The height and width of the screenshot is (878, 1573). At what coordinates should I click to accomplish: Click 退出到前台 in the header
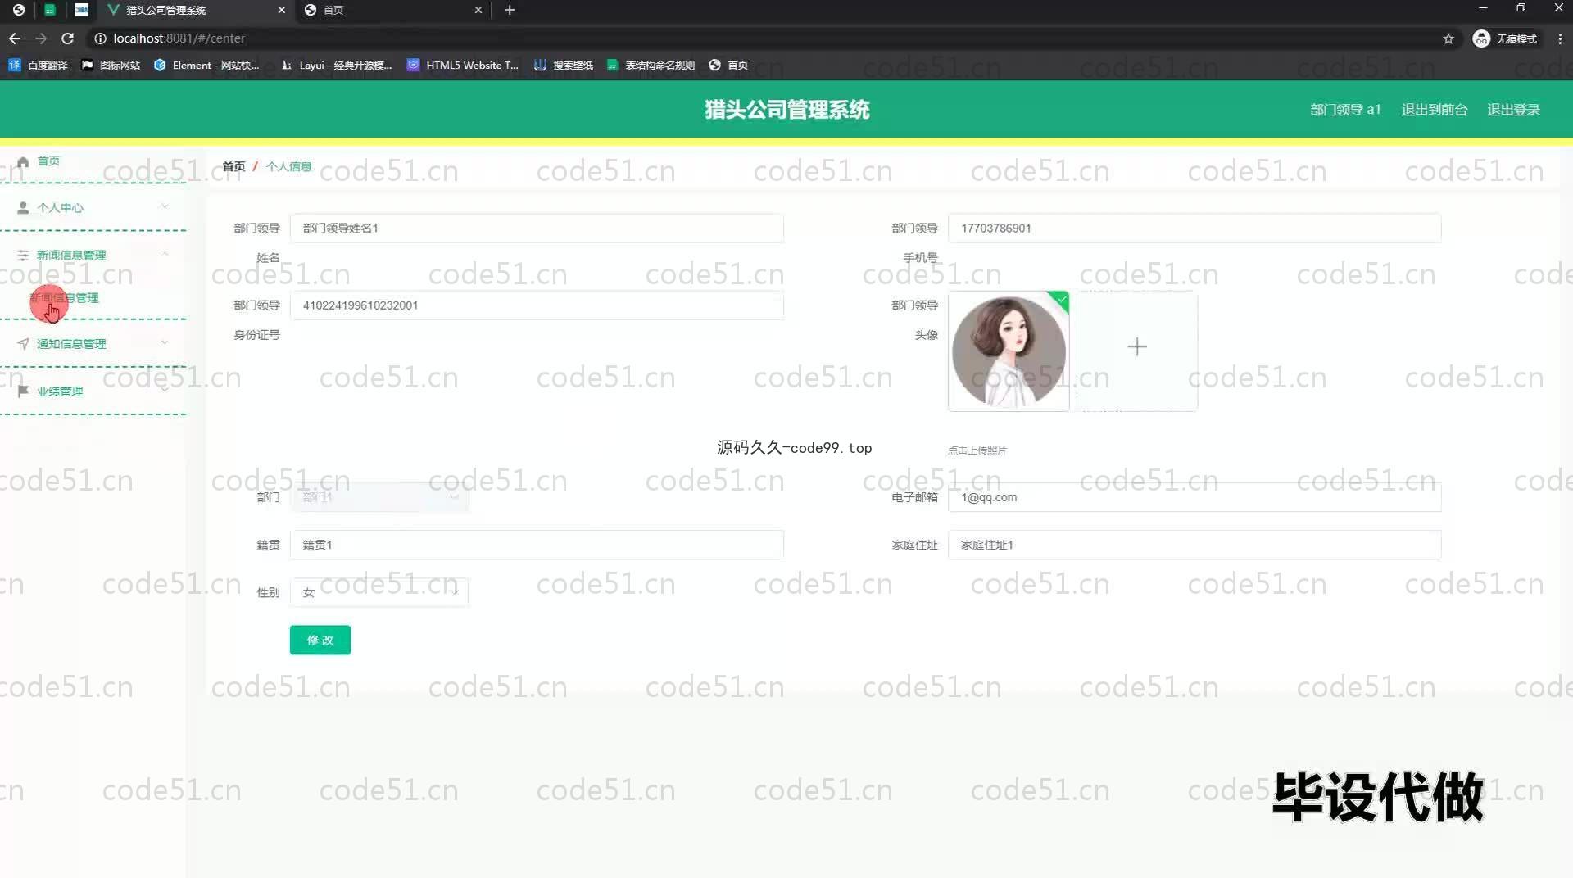point(1435,110)
